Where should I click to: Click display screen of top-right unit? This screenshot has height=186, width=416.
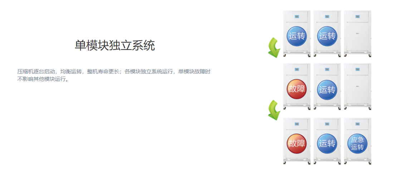tap(357, 17)
